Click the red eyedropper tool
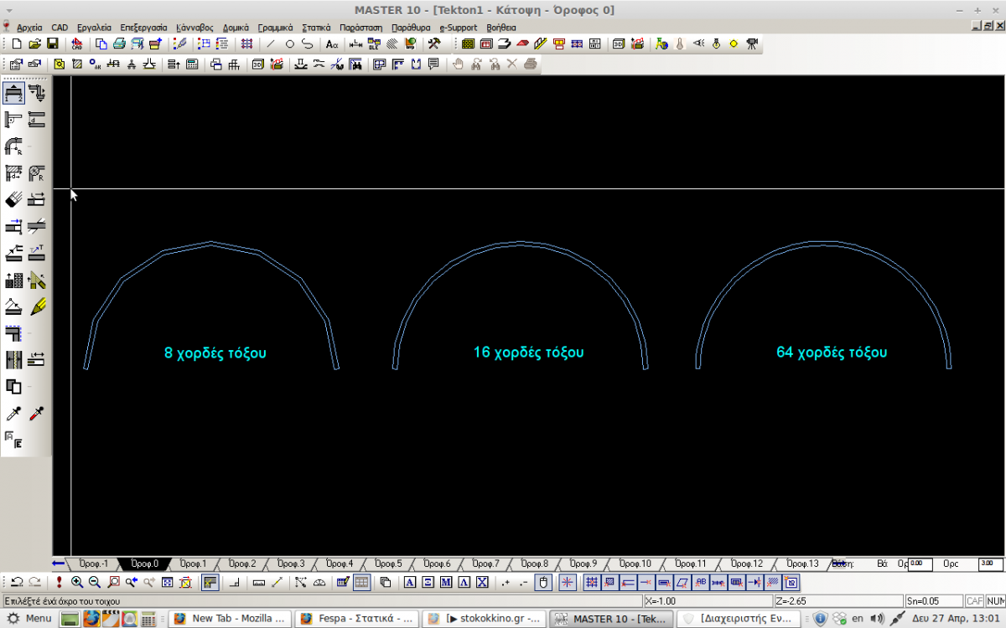The height and width of the screenshot is (628, 1006). 37,414
